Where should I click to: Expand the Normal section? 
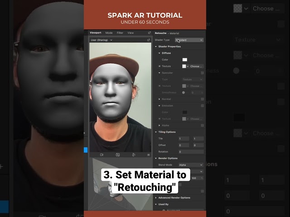pos(159,99)
